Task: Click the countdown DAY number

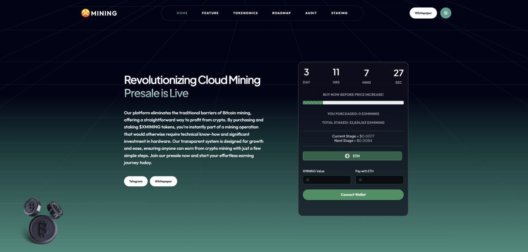Action: (306, 73)
